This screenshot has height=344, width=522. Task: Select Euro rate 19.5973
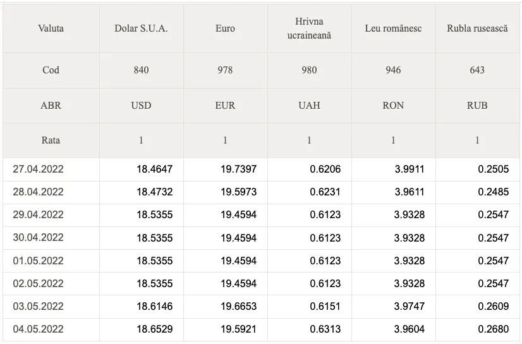point(238,192)
